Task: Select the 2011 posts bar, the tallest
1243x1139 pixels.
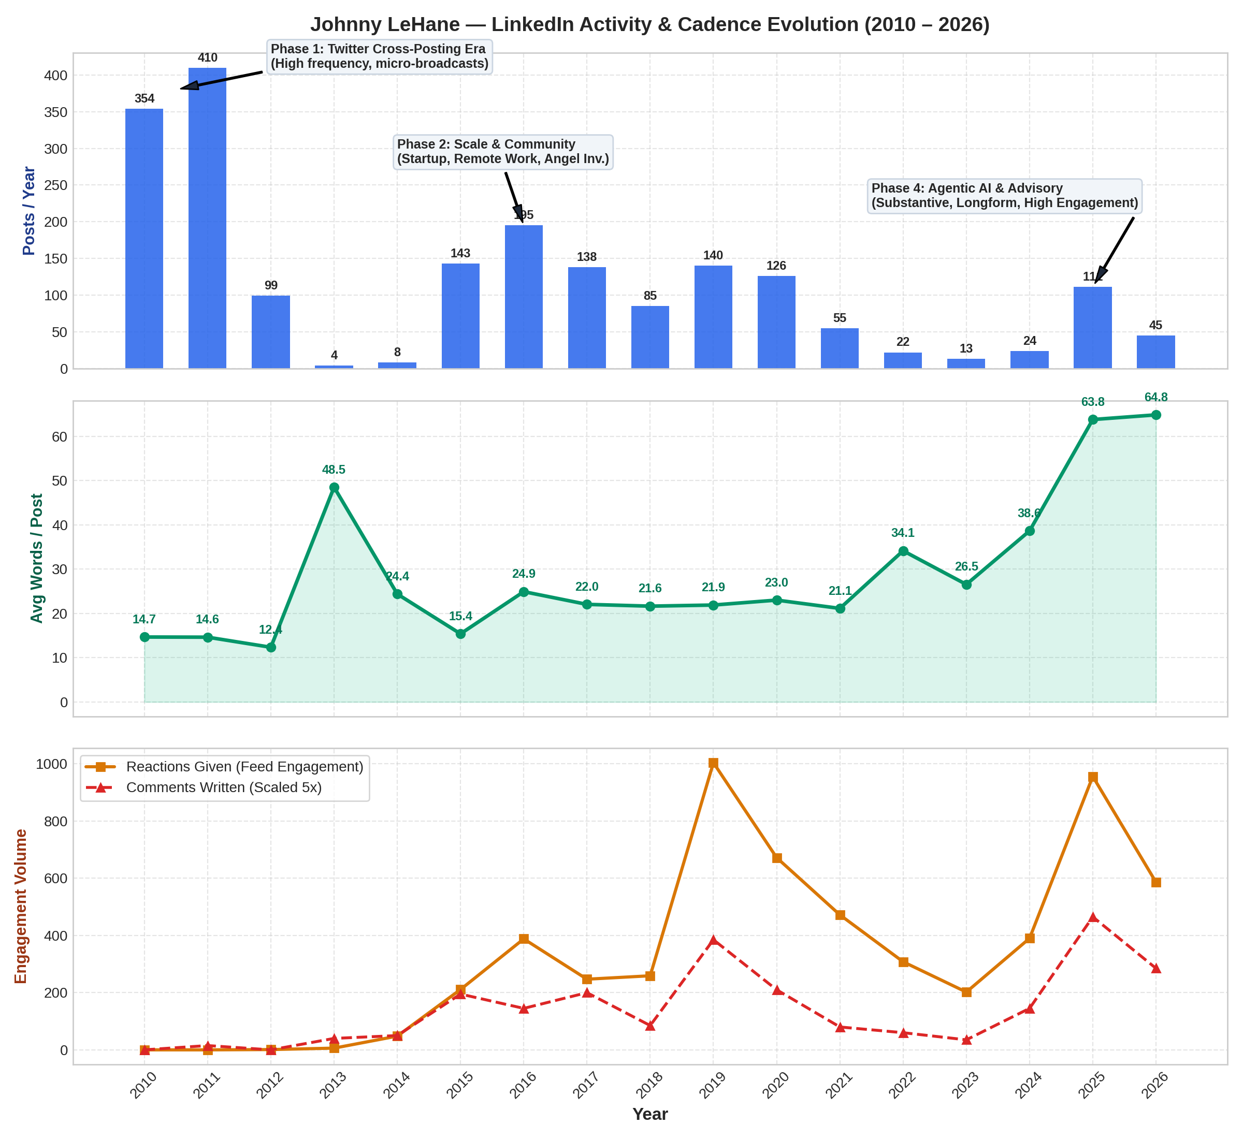Action: [207, 218]
